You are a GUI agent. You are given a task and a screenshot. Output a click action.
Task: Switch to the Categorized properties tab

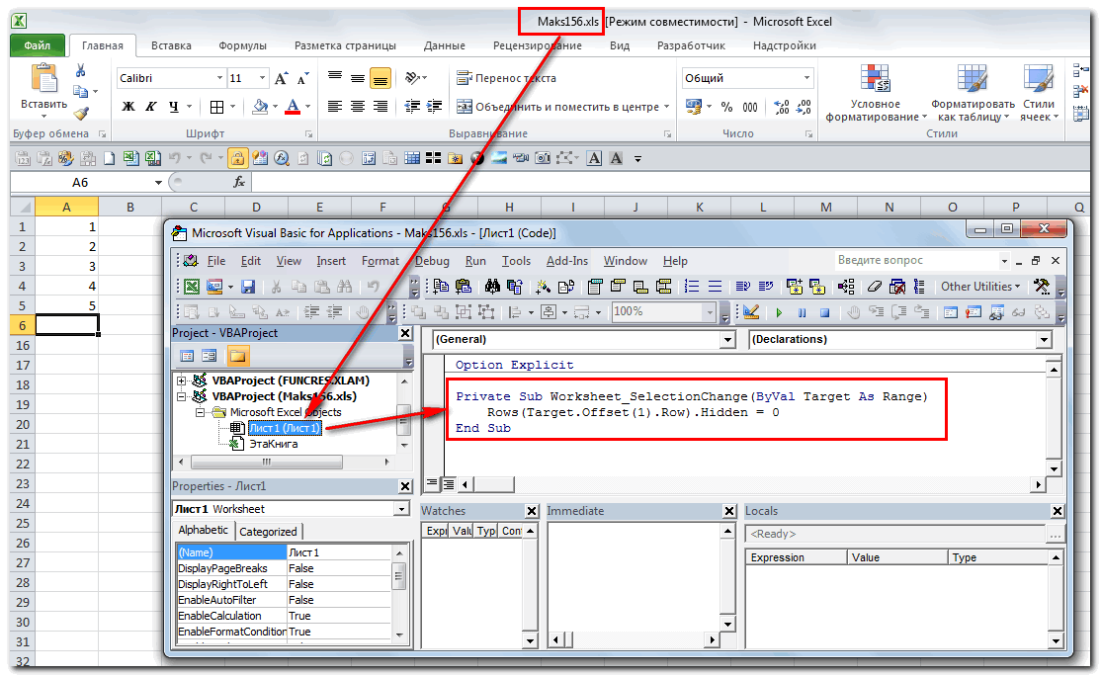click(268, 532)
